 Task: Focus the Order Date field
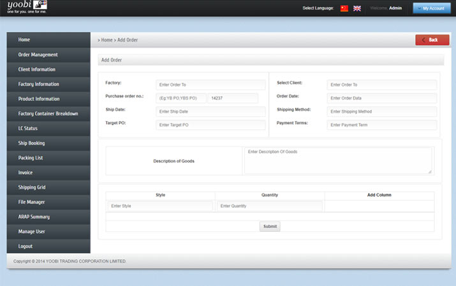(382, 98)
